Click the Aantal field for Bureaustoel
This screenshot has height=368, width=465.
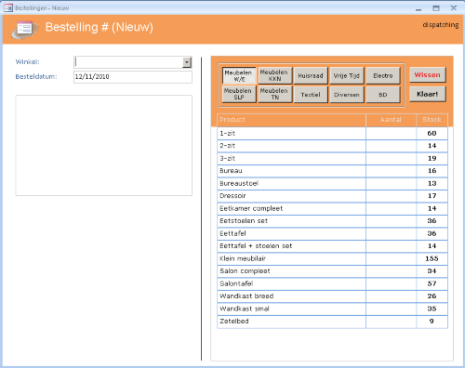click(391, 184)
